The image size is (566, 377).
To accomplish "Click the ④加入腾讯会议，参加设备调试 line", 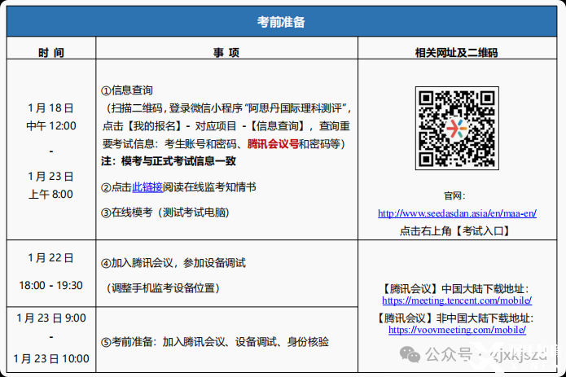I will [x=173, y=263].
